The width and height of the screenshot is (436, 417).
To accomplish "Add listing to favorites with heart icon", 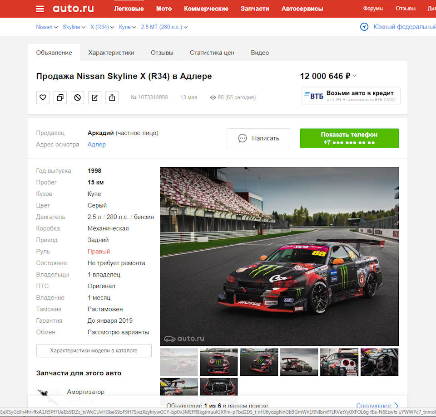I will pos(43,97).
